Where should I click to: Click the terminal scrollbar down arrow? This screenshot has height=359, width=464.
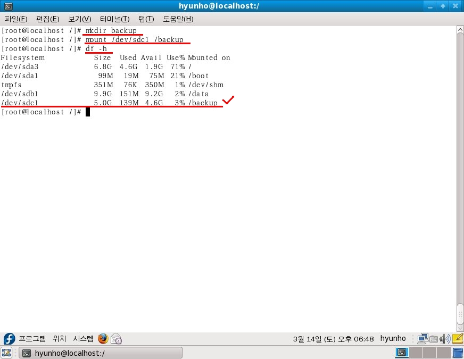460,328
